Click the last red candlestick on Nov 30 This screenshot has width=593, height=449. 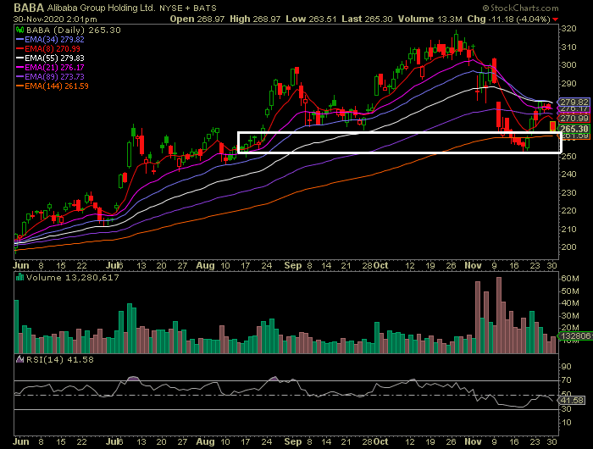(552, 127)
